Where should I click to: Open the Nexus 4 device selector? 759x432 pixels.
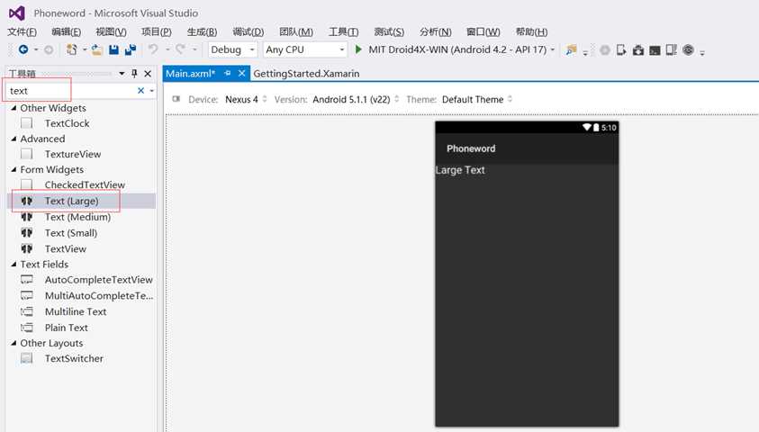click(246, 99)
